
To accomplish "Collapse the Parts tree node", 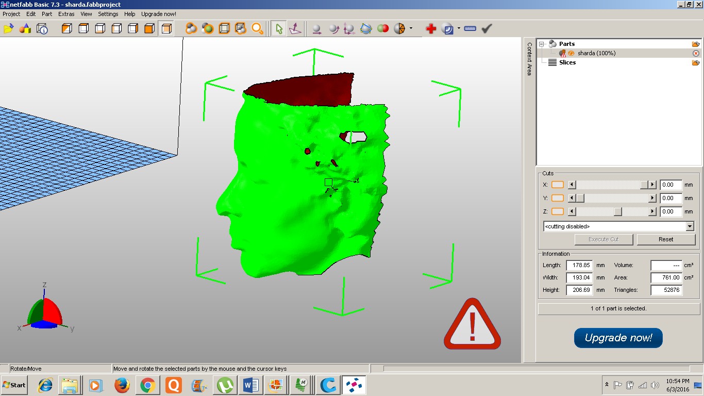I will point(542,44).
